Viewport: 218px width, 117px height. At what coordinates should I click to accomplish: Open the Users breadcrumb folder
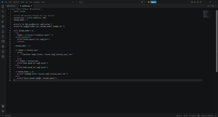pos(13,9)
